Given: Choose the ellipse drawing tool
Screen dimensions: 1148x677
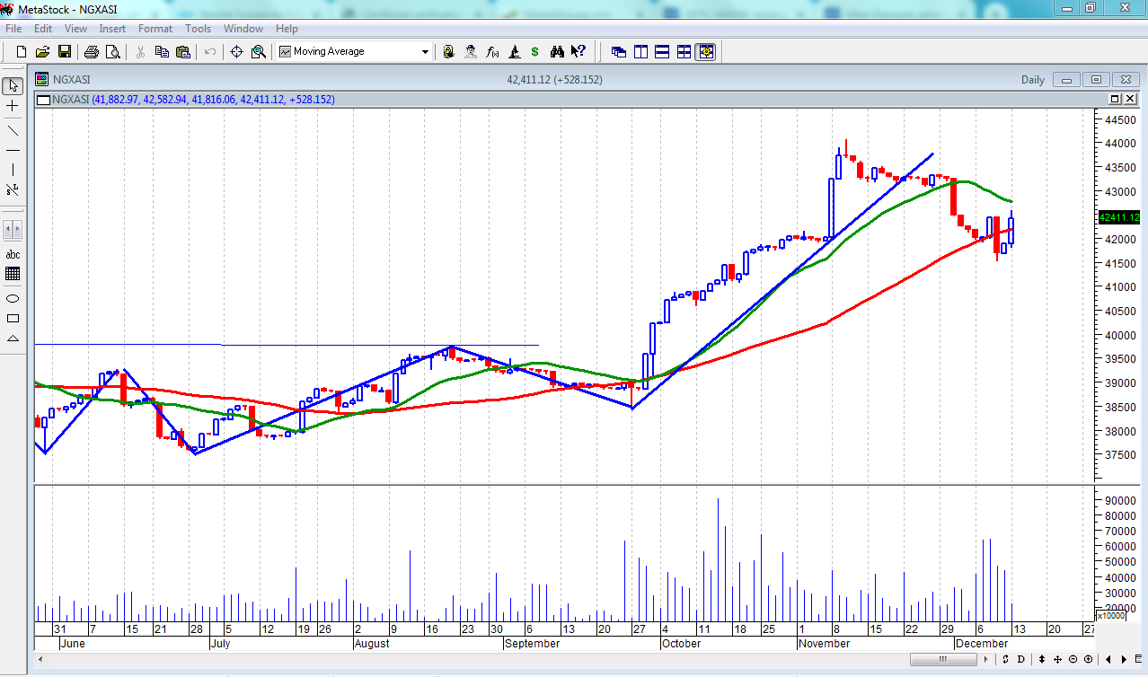Looking at the screenshot, I should (x=13, y=298).
